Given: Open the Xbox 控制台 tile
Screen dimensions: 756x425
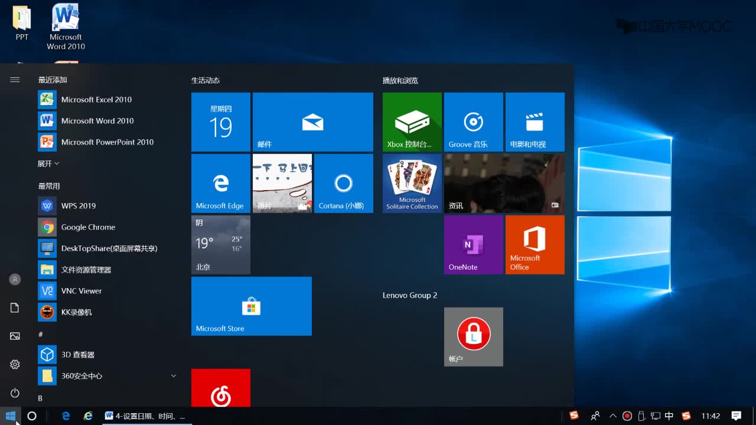Looking at the screenshot, I should coord(412,122).
